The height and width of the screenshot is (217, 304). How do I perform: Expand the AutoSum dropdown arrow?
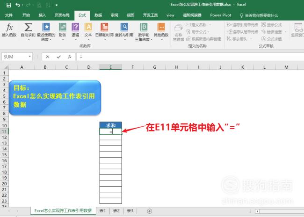pos(29,40)
